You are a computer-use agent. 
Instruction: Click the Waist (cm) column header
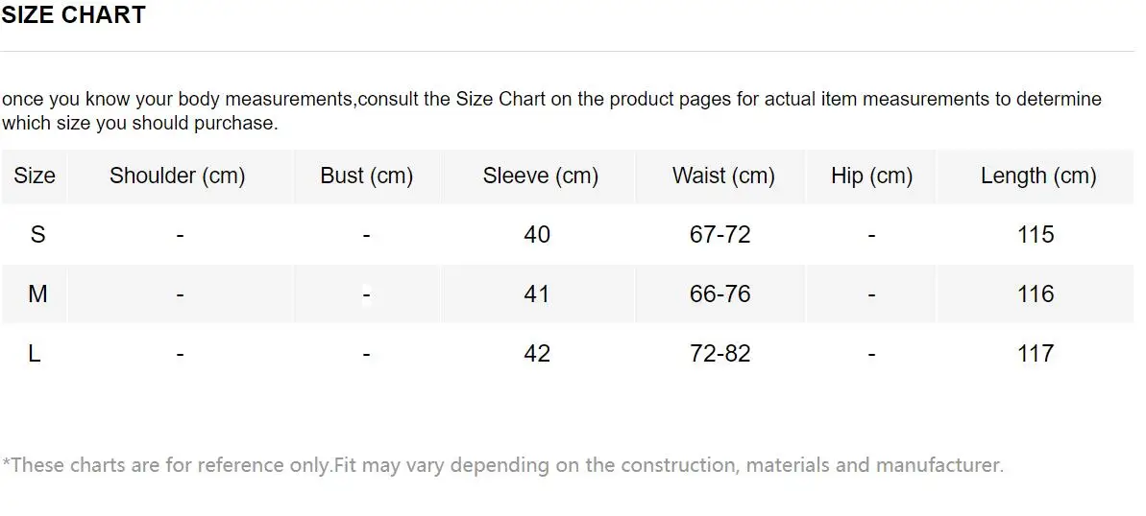click(723, 176)
